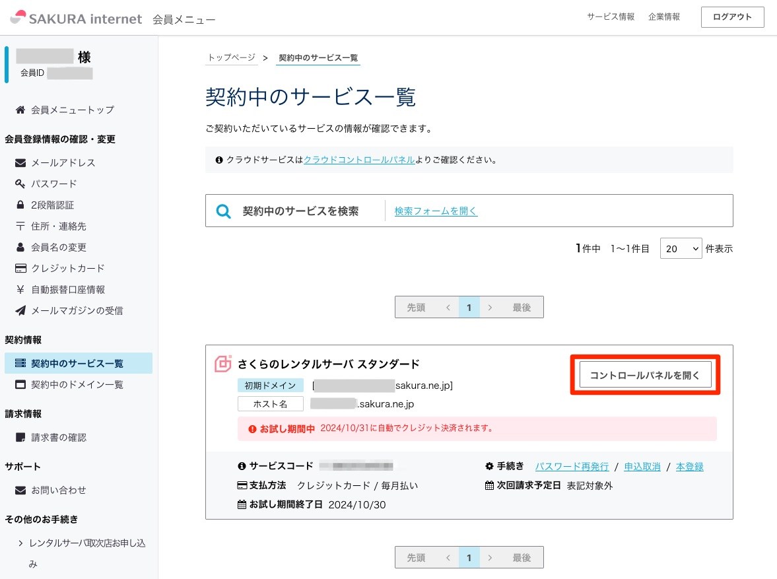The image size is (777, 579).
Task: Click the トップページ breadcrumb link
Action: coord(232,57)
